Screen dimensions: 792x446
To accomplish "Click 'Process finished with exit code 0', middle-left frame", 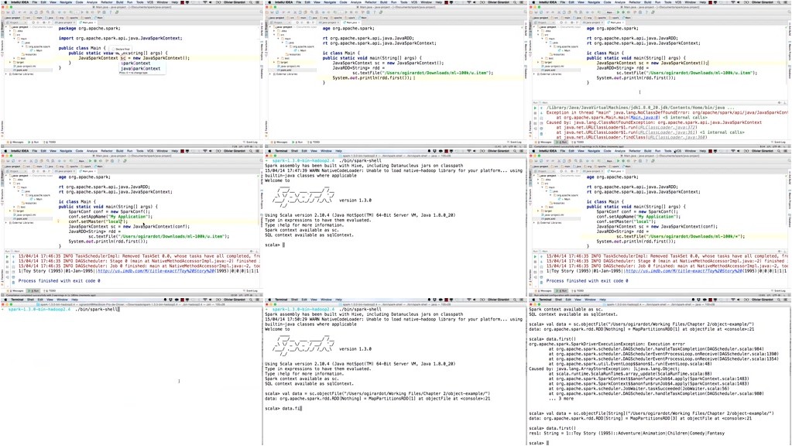I will pyautogui.click(x=59, y=281).
